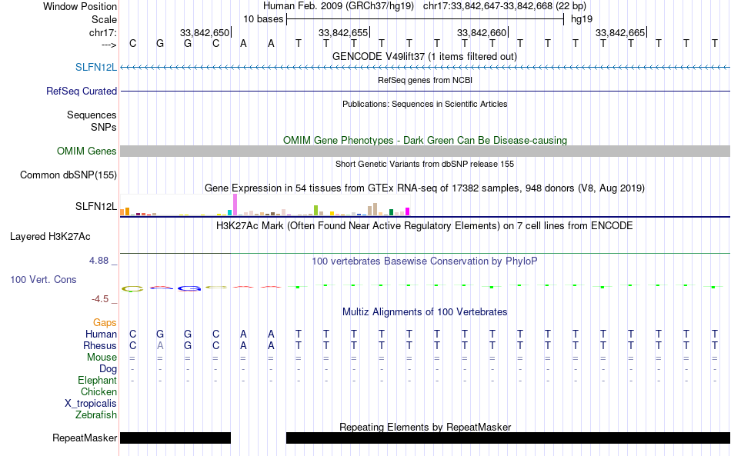Open Publications: Sequences in Scientific Articles title

click(425, 104)
